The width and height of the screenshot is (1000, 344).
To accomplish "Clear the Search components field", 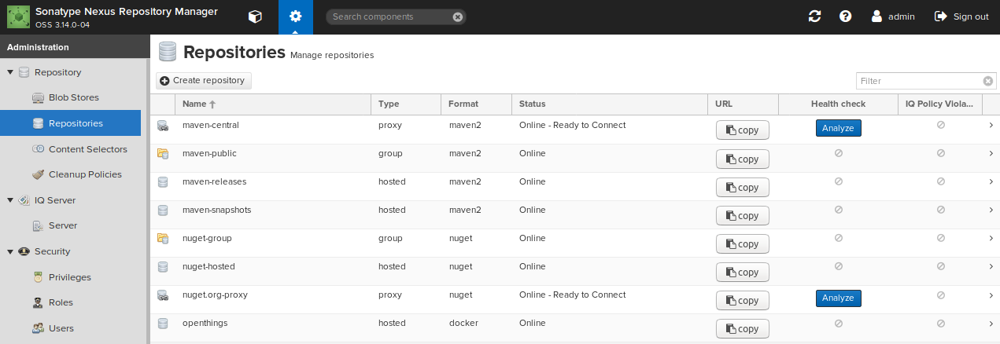I will click(458, 16).
